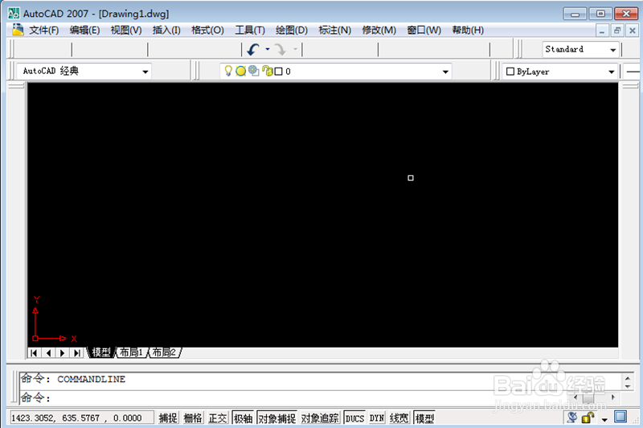
Task: Click the 模型 status bar button
Action: [x=424, y=418]
